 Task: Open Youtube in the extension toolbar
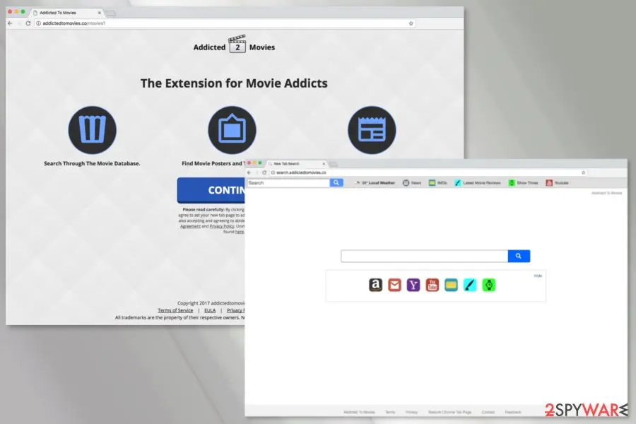[x=557, y=183]
